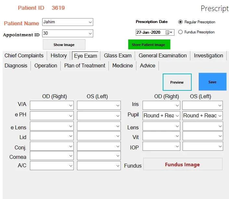Viewport: 229px width, 199px height.
Task: Open the V/A OD (Right) dropdown
Action: pos(52,105)
